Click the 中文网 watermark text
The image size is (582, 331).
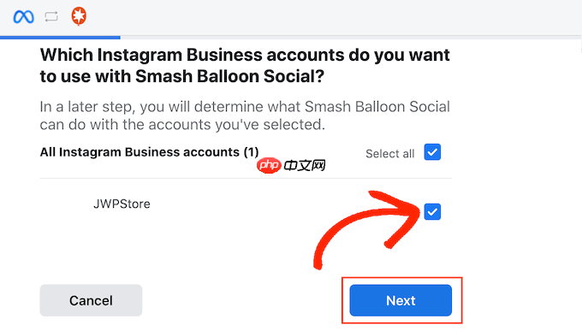point(305,165)
